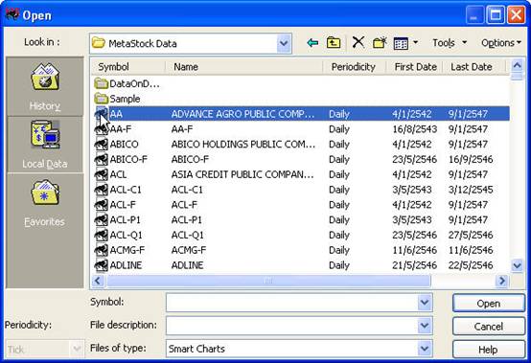Select the ACL-P1 security icon
The height and width of the screenshot is (363, 531).
point(101,219)
